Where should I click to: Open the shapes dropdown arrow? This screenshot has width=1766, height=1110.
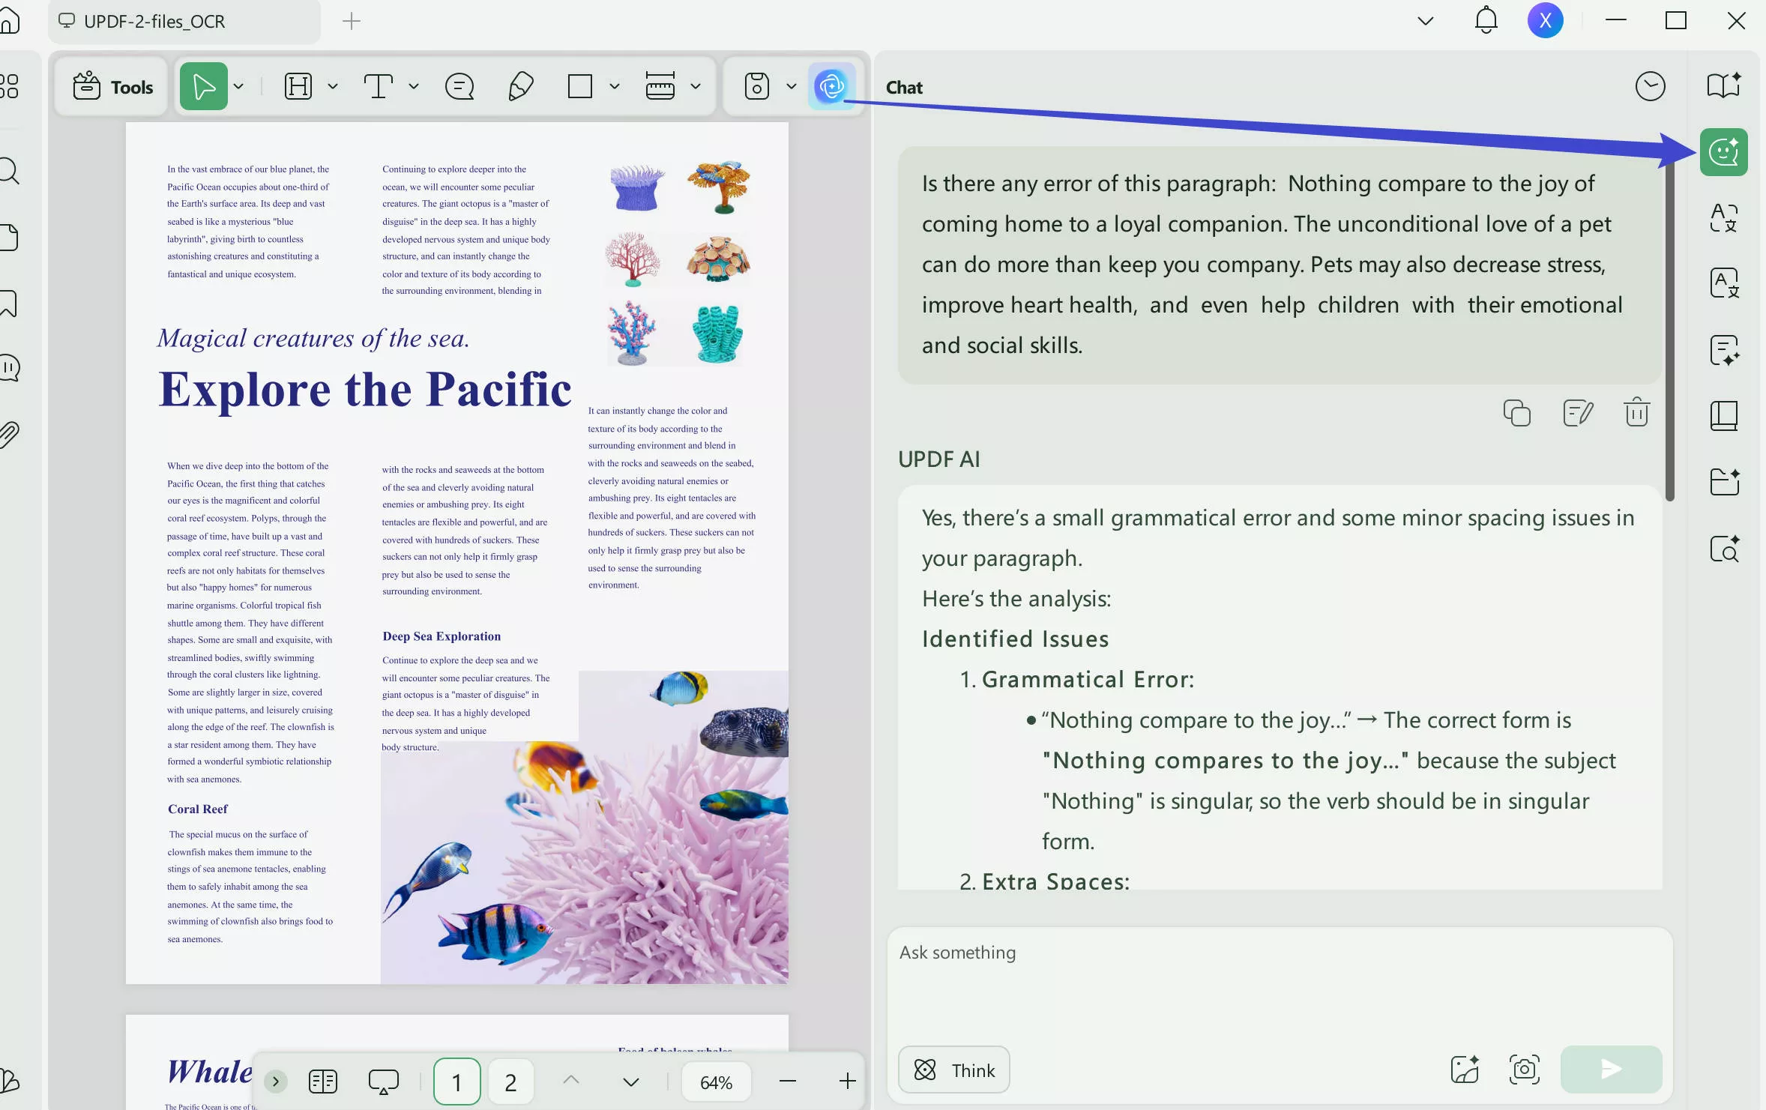(x=613, y=85)
